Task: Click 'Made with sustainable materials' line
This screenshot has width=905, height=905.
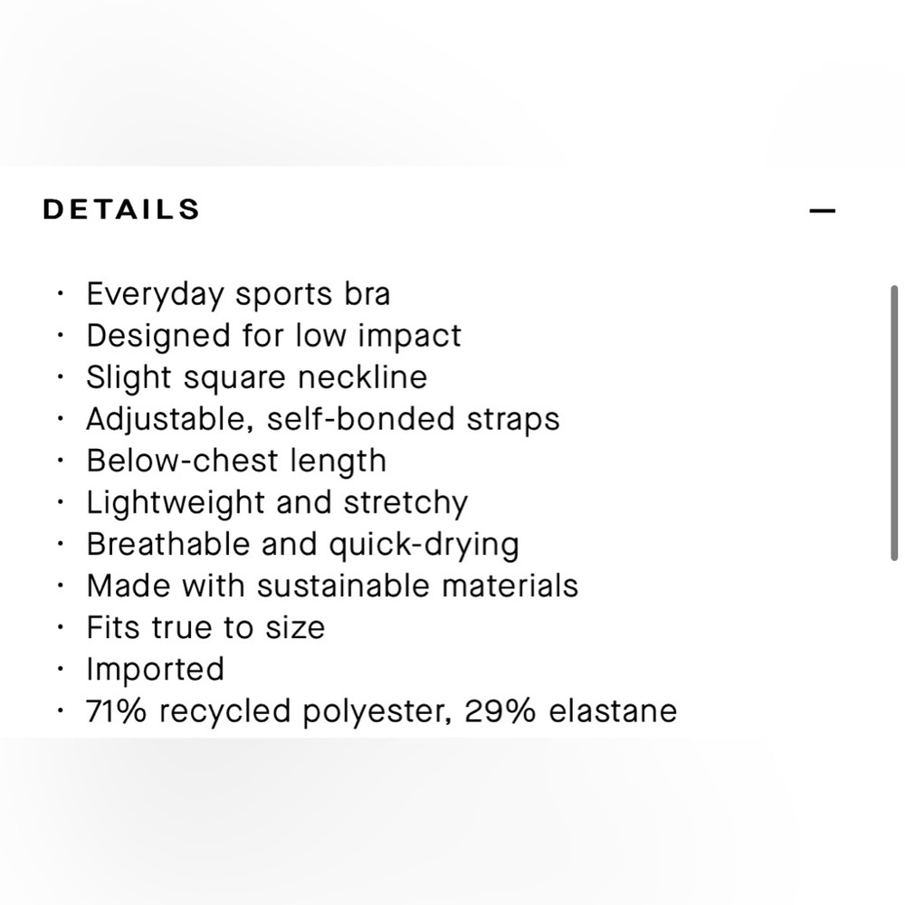Action: click(x=332, y=586)
